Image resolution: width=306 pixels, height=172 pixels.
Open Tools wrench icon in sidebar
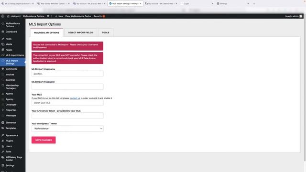pyautogui.click(x=3, y=151)
